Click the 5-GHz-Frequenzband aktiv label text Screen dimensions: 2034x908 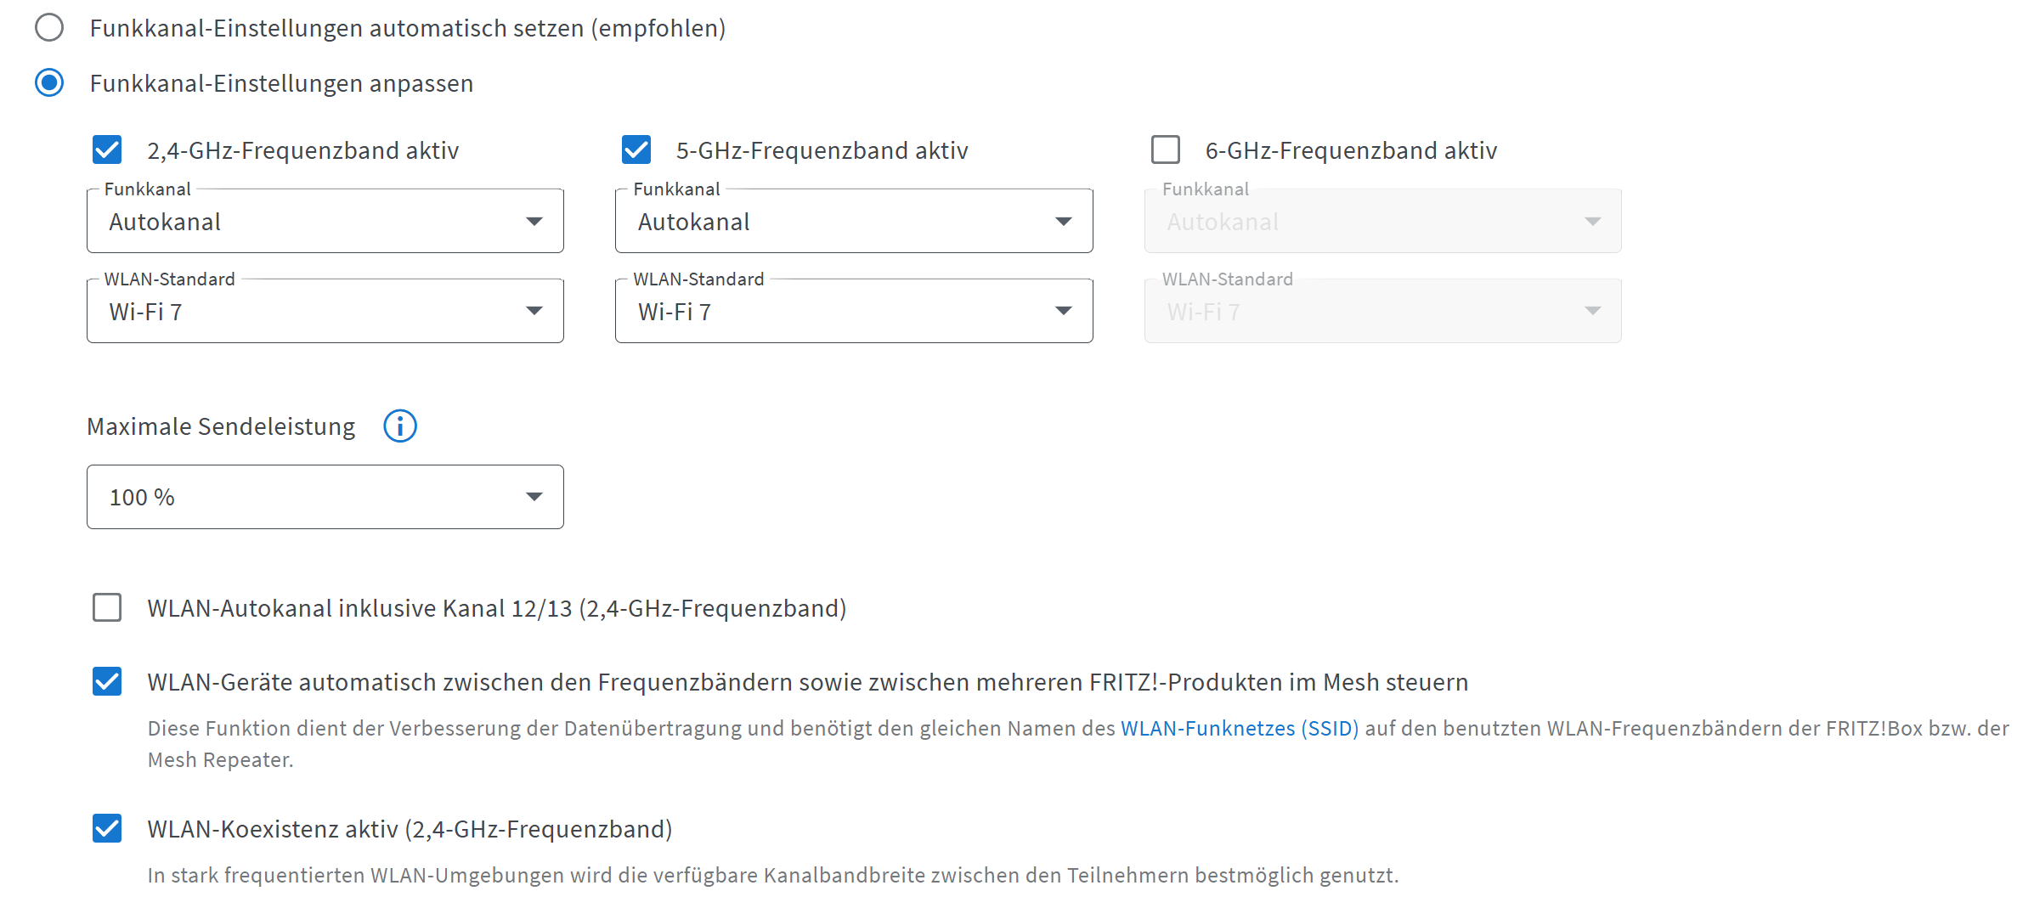(822, 150)
